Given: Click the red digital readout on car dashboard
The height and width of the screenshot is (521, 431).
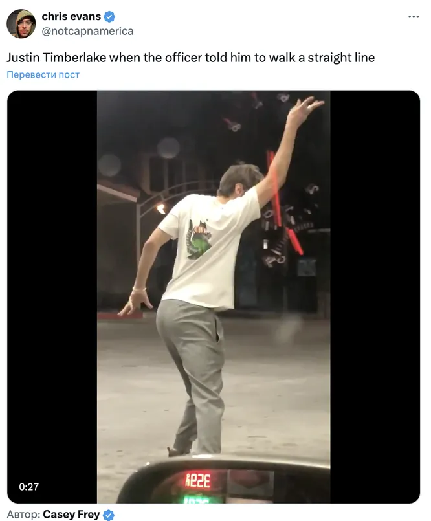Looking at the screenshot, I should tap(198, 481).
